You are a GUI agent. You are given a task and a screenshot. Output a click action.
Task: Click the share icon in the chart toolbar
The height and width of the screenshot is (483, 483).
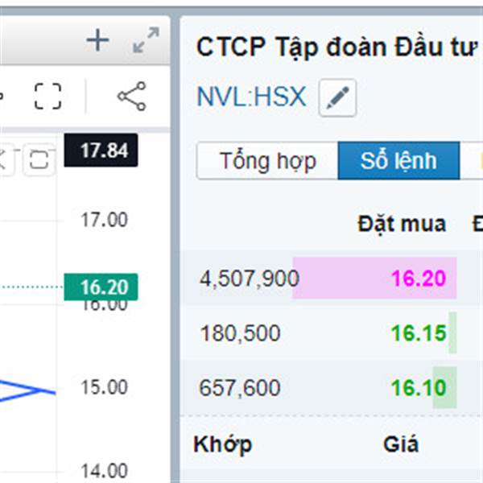[x=132, y=96]
